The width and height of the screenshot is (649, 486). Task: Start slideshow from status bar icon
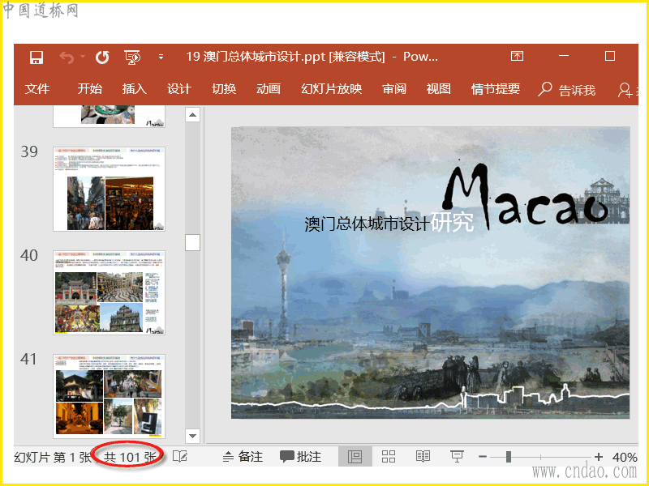click(x=457, y=457)
